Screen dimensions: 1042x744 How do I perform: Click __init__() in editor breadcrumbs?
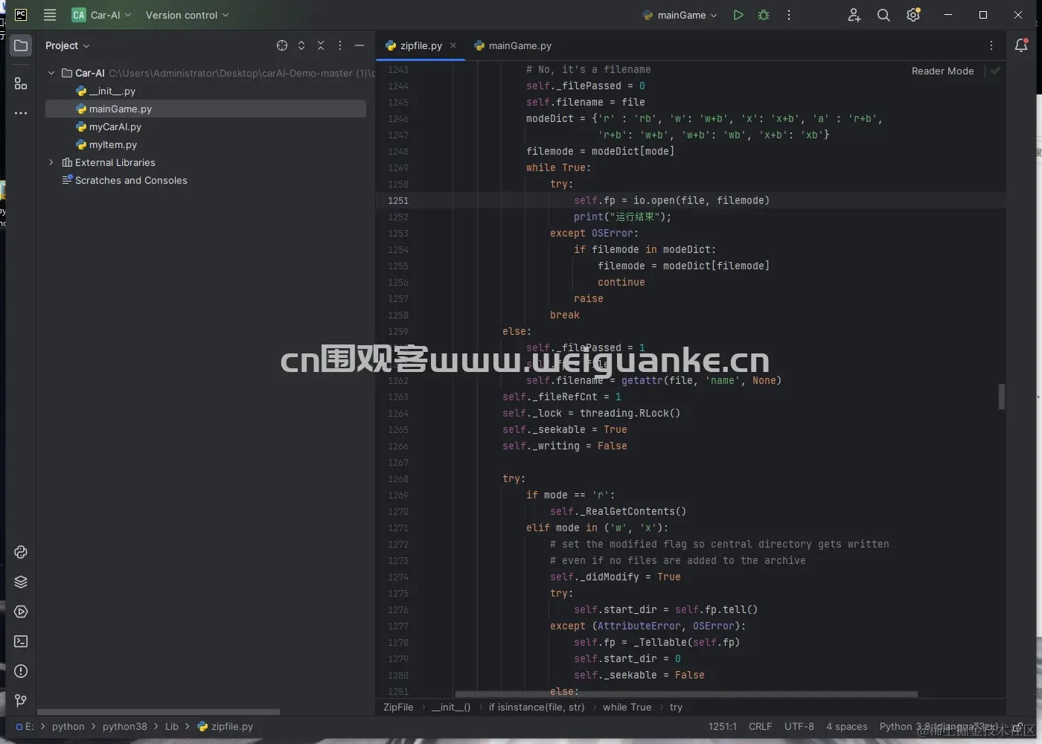click(451, 707)
